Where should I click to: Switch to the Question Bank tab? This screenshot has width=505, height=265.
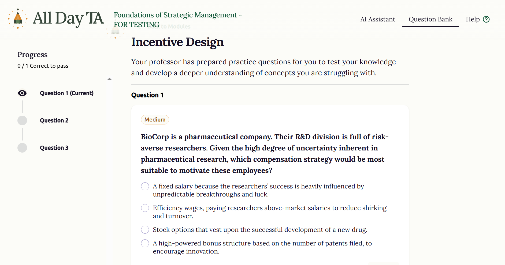click(x=430, y=19)
